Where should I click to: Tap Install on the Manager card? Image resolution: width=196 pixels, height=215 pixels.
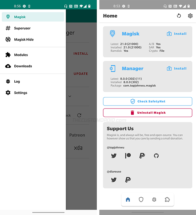(x=176, y=68)
